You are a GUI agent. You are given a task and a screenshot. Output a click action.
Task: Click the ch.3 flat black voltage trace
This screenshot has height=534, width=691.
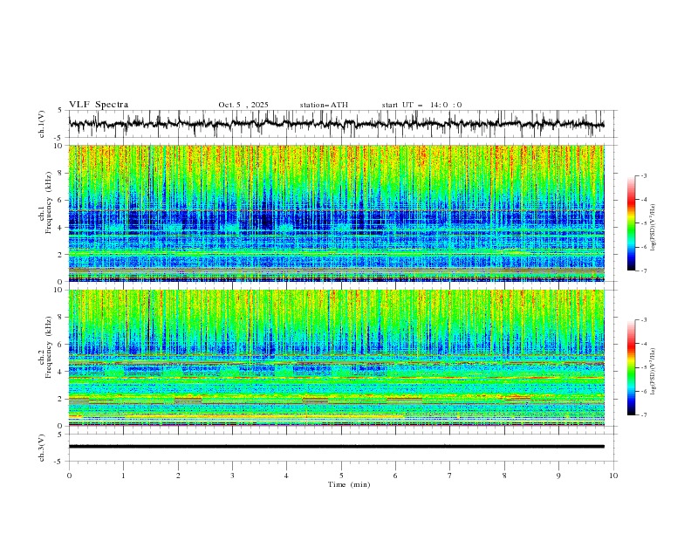click(337, 447)
